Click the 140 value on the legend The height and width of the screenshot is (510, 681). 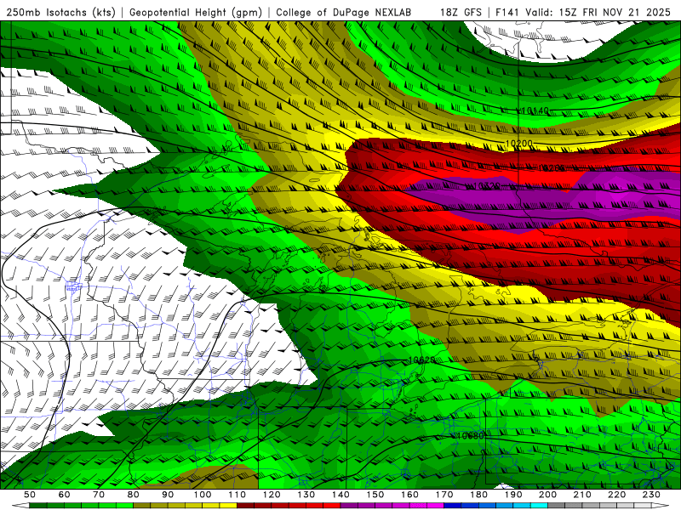coord(340,495)
